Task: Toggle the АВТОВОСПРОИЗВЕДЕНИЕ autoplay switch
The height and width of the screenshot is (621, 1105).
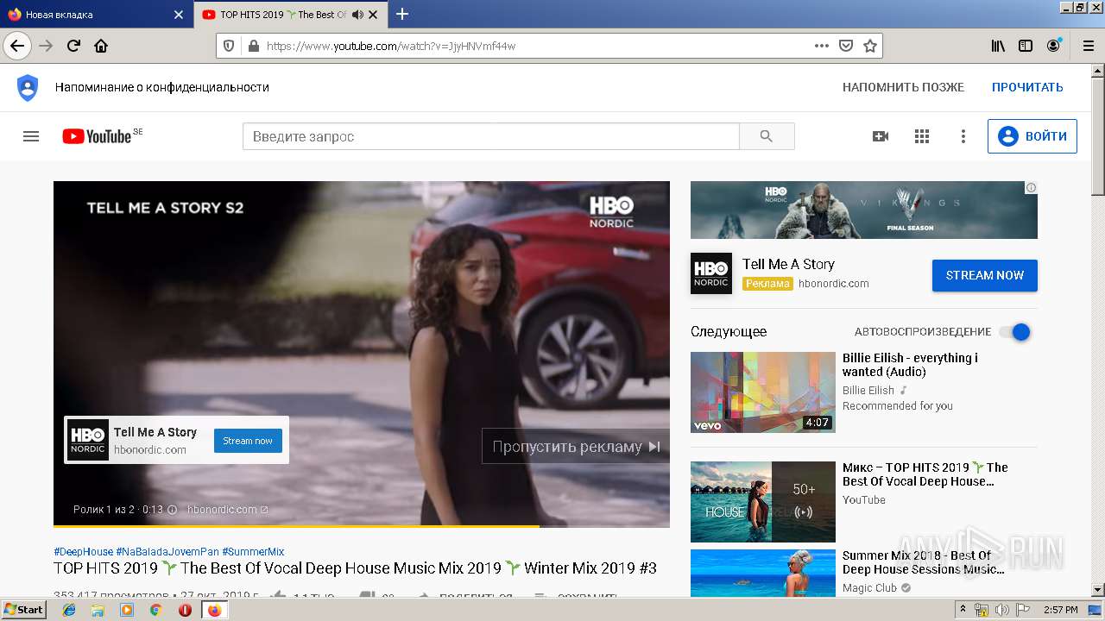Action: click(x=1014, y=332)
